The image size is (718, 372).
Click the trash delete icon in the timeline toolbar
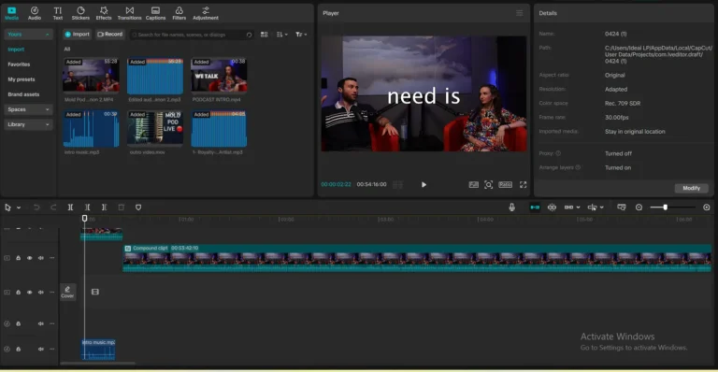point(122,207)
